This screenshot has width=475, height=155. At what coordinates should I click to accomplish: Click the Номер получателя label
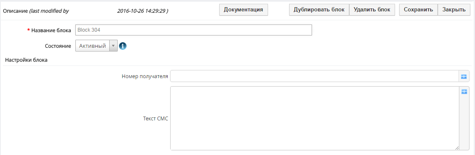click(145, 76)
